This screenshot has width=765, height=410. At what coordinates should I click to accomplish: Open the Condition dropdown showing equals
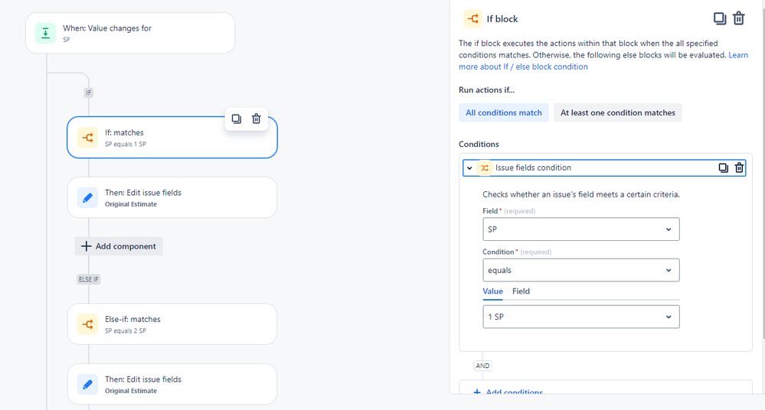(x=580, y=270)
